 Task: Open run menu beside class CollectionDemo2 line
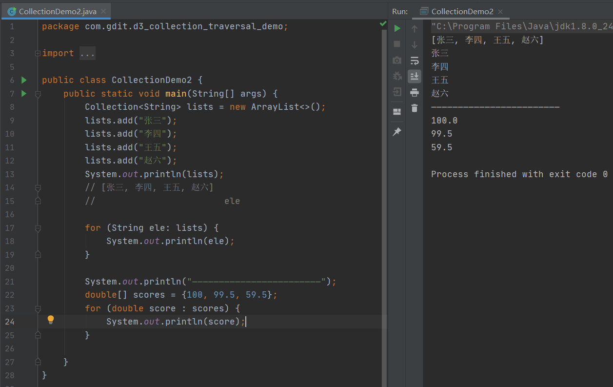point(24,80)
